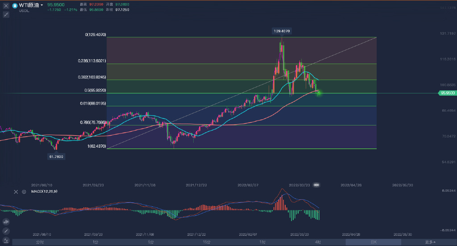Click the collapse/shrink arrows icon below the X

6,14
